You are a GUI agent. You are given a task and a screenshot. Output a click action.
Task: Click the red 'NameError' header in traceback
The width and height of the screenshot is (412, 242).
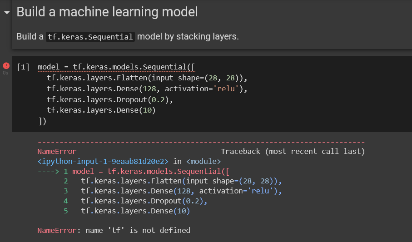click(57, 151)
